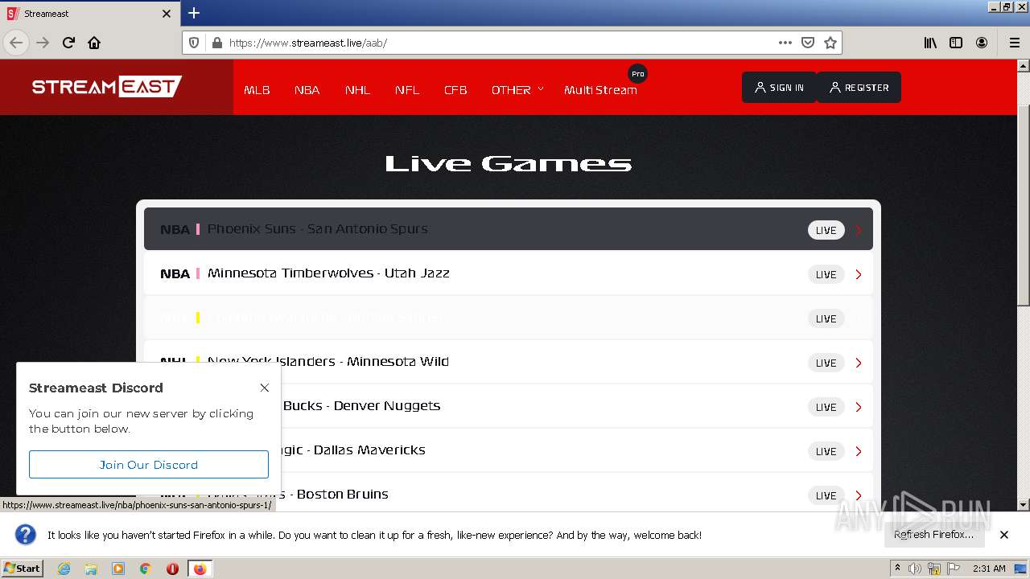The width and height of the screenshot is (1030, 579).
Task: Click arrow on Bucks - Denver Nuggets row
Action: [x=859, y=408]
